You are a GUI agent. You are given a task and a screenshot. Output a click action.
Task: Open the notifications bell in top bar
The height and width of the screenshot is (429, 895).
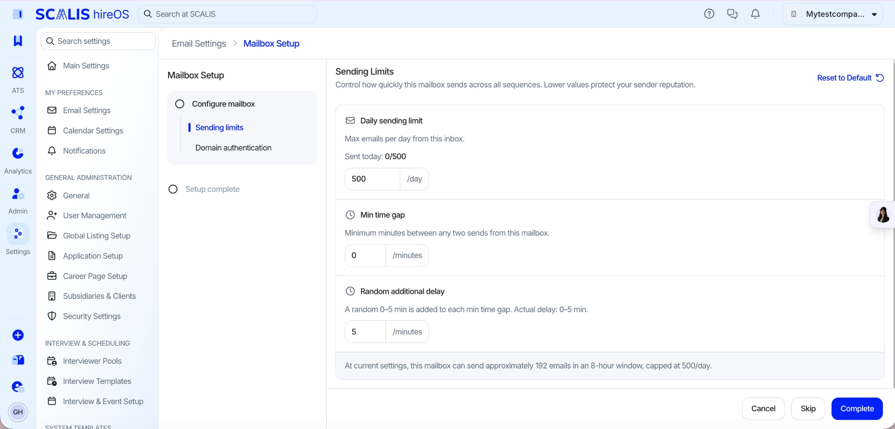point(756,14)
